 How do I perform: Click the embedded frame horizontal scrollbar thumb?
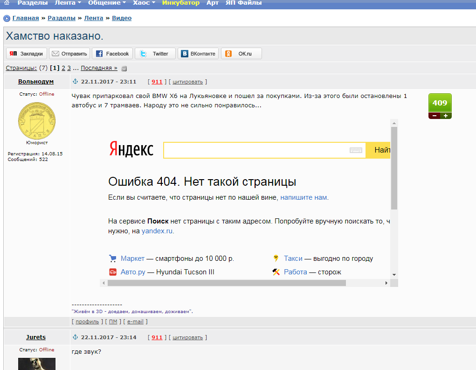click(x=227, y=283)
